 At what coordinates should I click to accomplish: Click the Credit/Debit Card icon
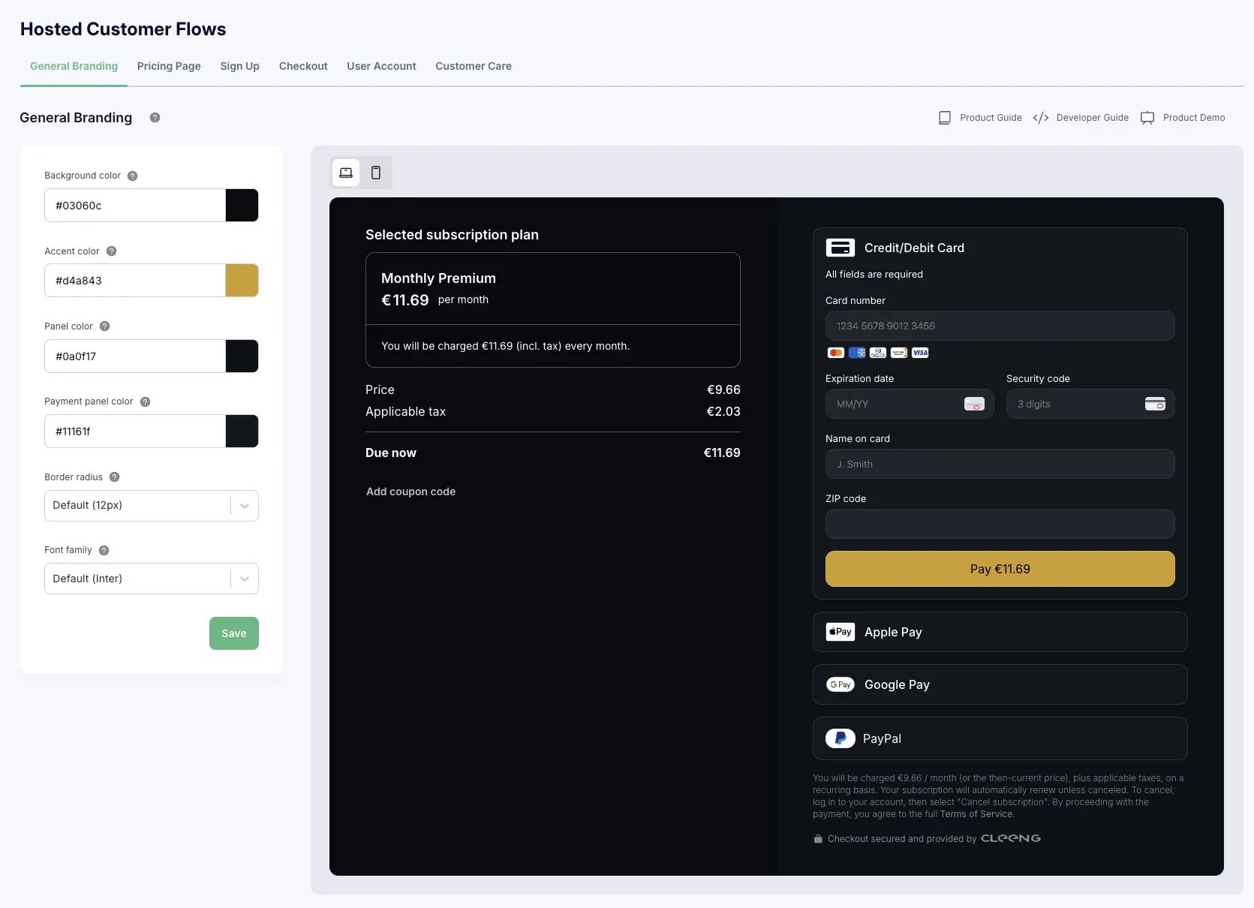[841, 248]
